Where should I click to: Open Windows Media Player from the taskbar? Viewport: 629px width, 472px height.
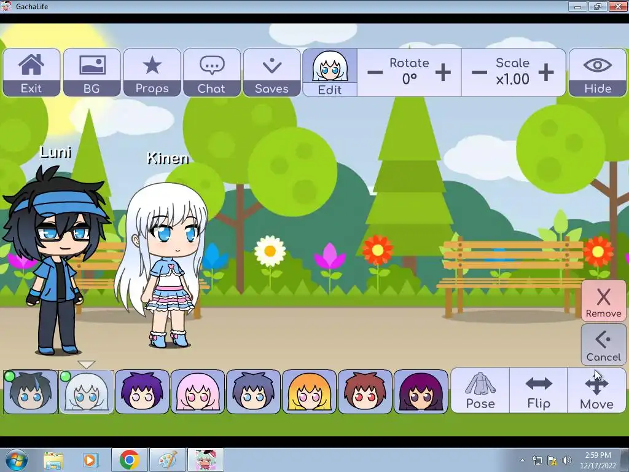tap(90, 460)
